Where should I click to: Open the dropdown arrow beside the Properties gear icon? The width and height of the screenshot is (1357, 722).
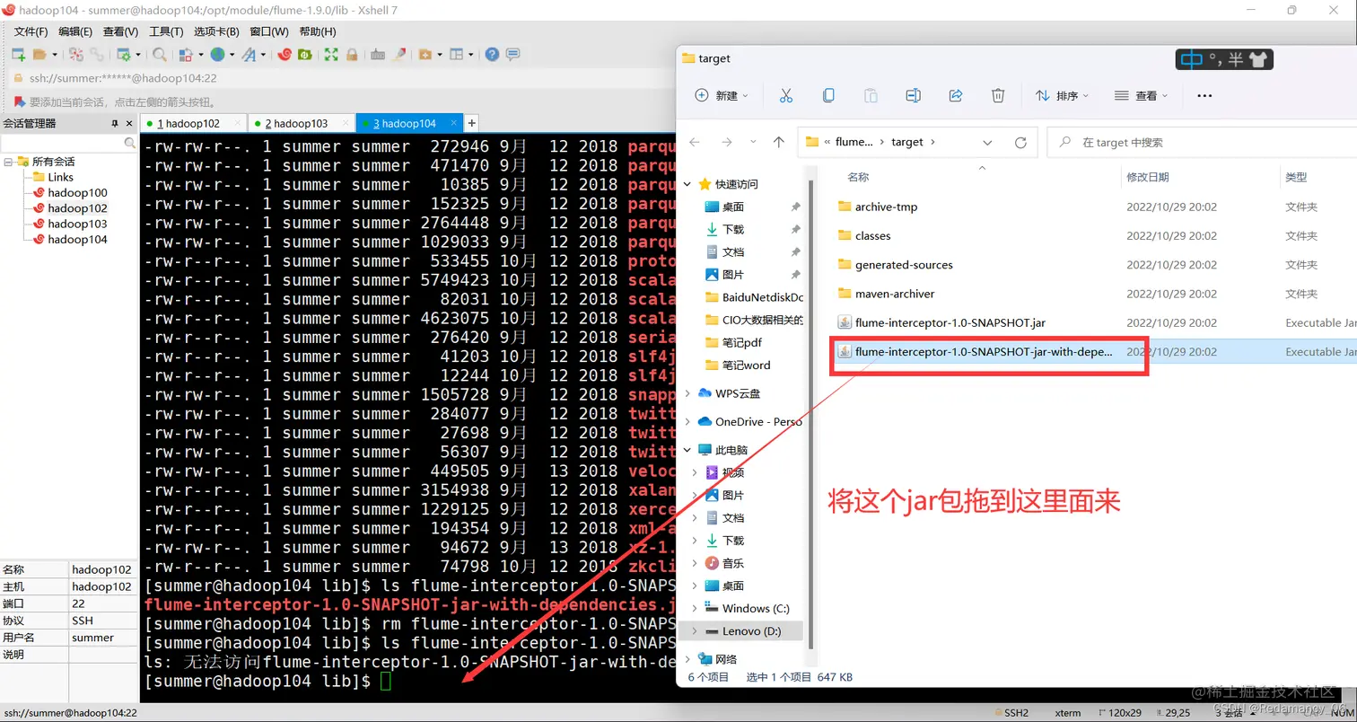tap(138, 55)
